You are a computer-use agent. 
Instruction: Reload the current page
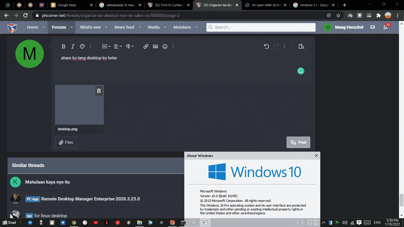coord(25,15)
